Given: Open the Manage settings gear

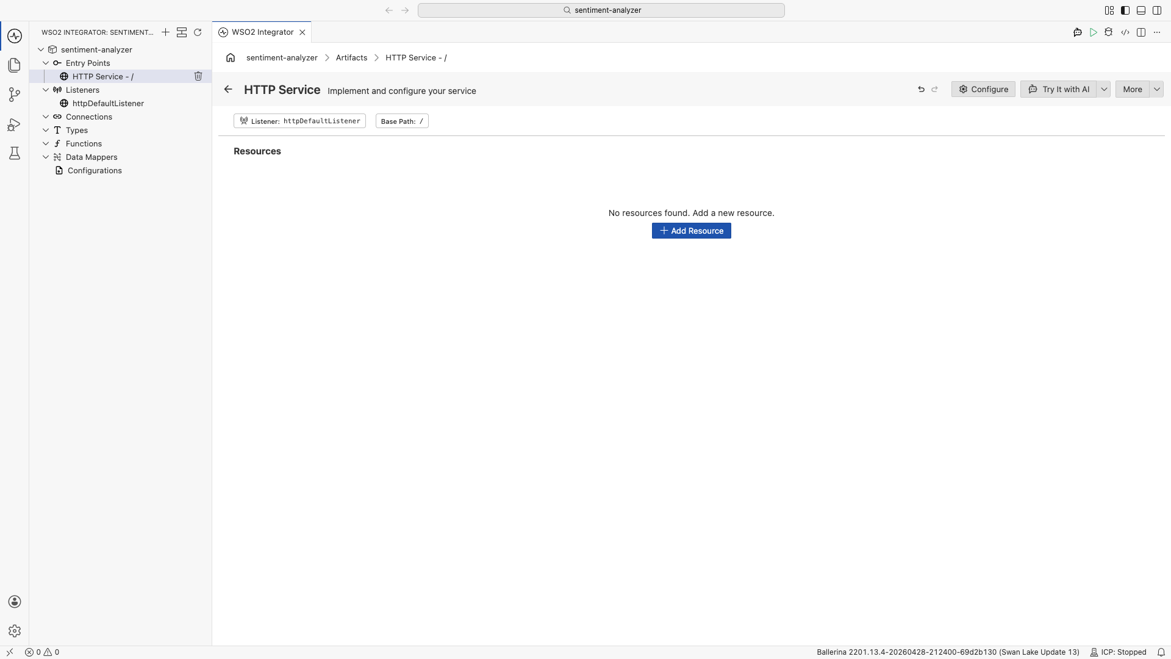Looking at the screenshot, I should (x=15, y=631).
